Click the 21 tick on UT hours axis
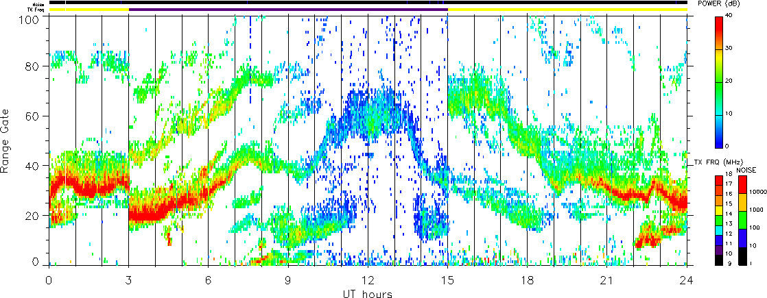 pos(607,280)
